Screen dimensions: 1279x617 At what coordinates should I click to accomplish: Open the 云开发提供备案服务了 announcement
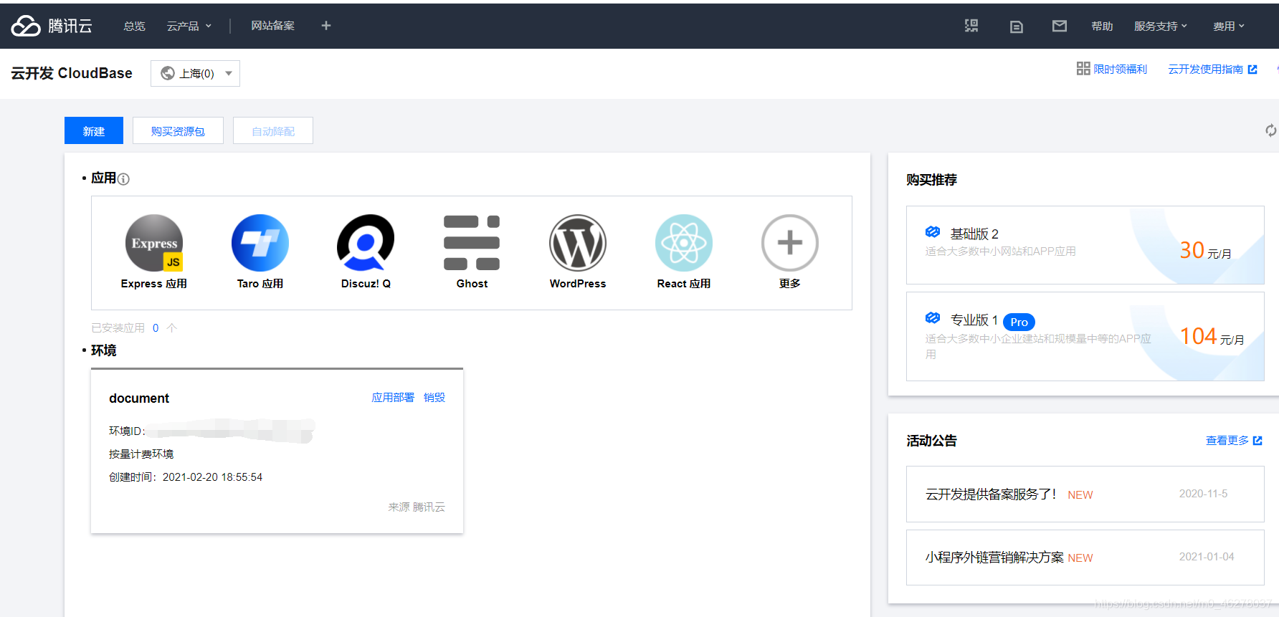coord(1085,494)
